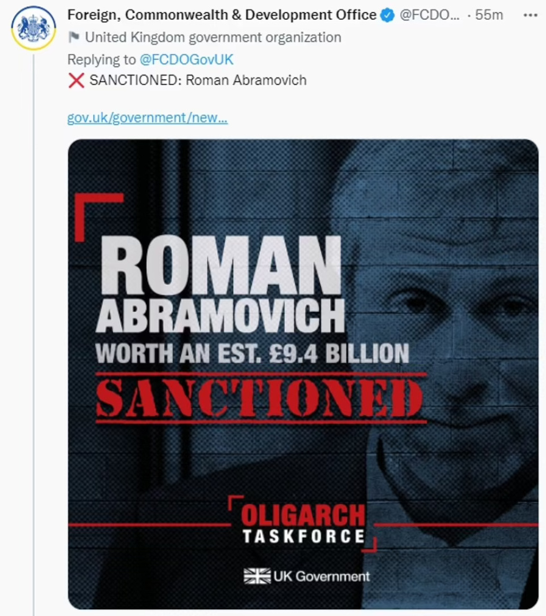Open the tweet's more options menu

pos(530,15)
